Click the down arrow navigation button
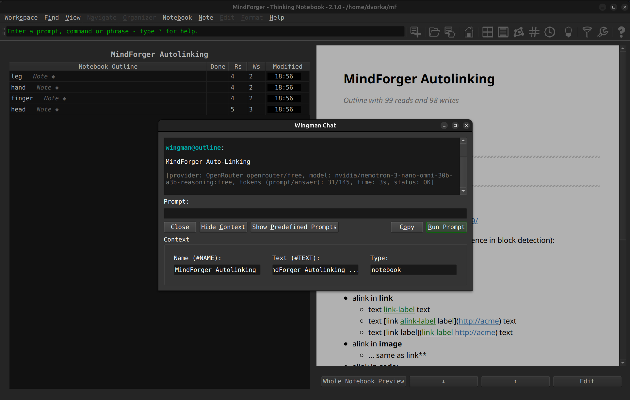Image resolution: width=630 pixels, height=400 pixels. (444, 381)
